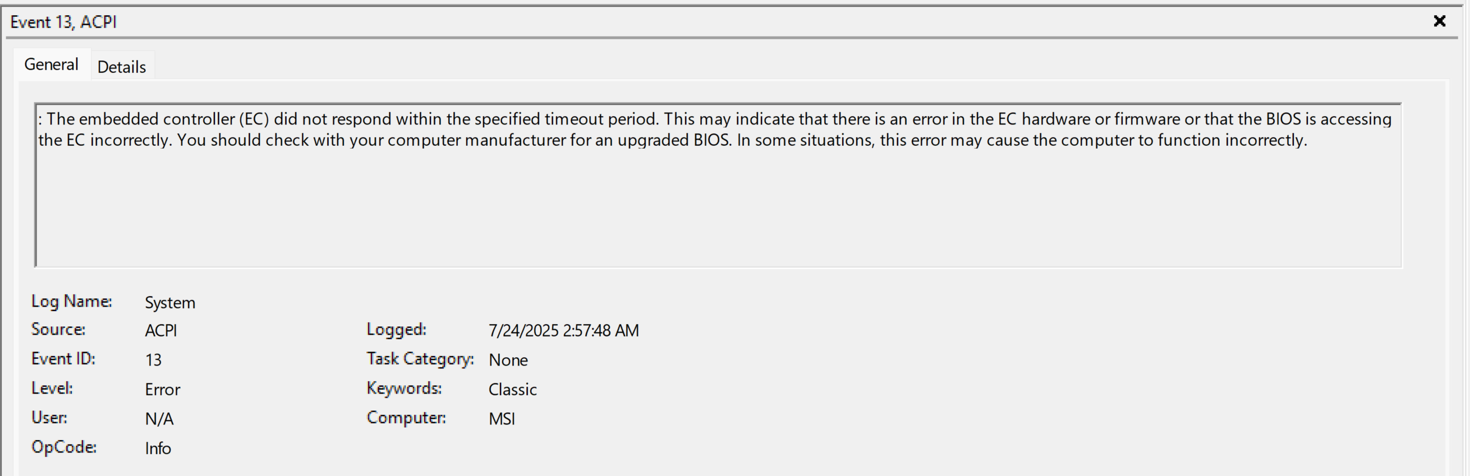Click the Computer field label
This screenshot has width=1470, height=476.
406,418
